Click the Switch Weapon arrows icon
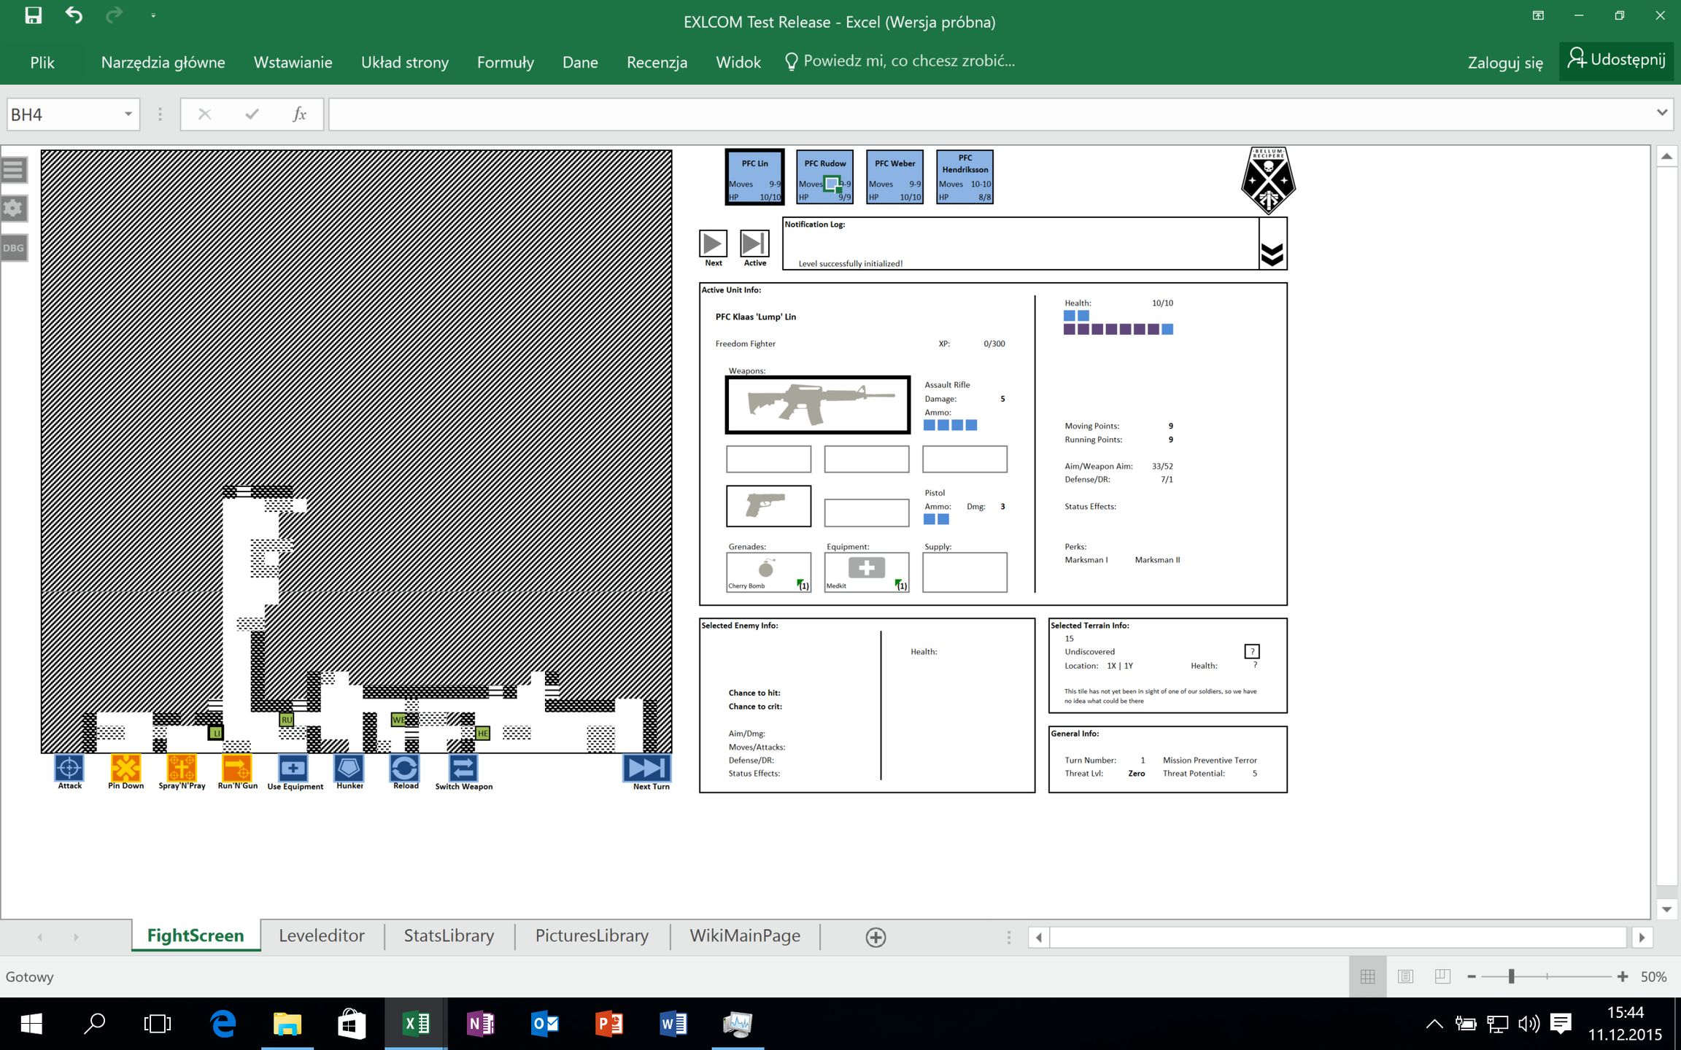Viewport: 1681px width, 1050px height. [463, 768]
